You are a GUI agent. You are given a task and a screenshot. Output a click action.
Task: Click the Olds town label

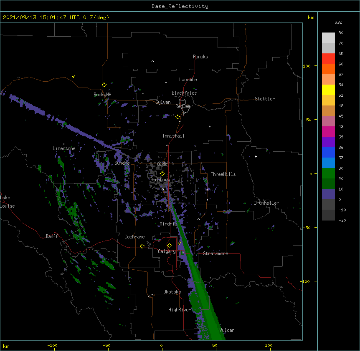[x=162, y=164]
